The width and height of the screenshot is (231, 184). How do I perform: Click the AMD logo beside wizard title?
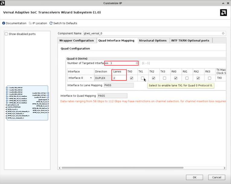tap(223, 13)
